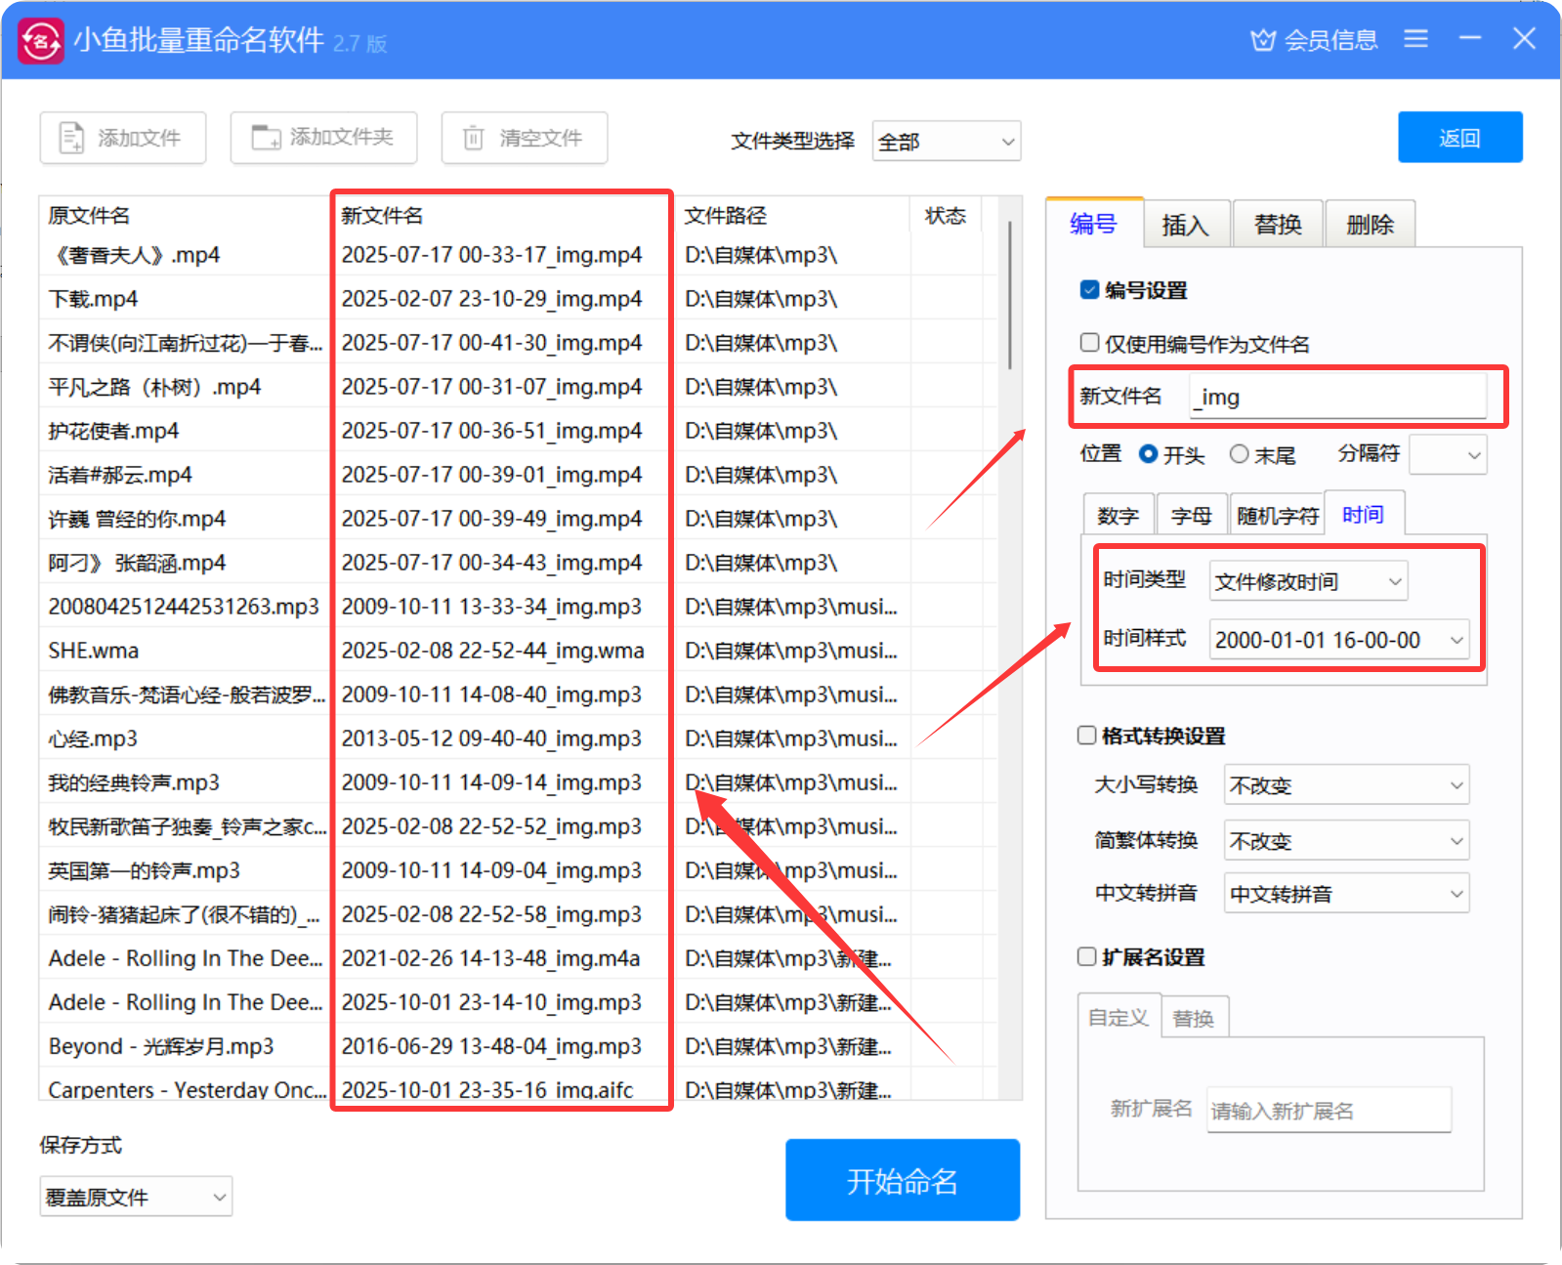Click the 添加文件夹 folder icon button

pos(323,138)
